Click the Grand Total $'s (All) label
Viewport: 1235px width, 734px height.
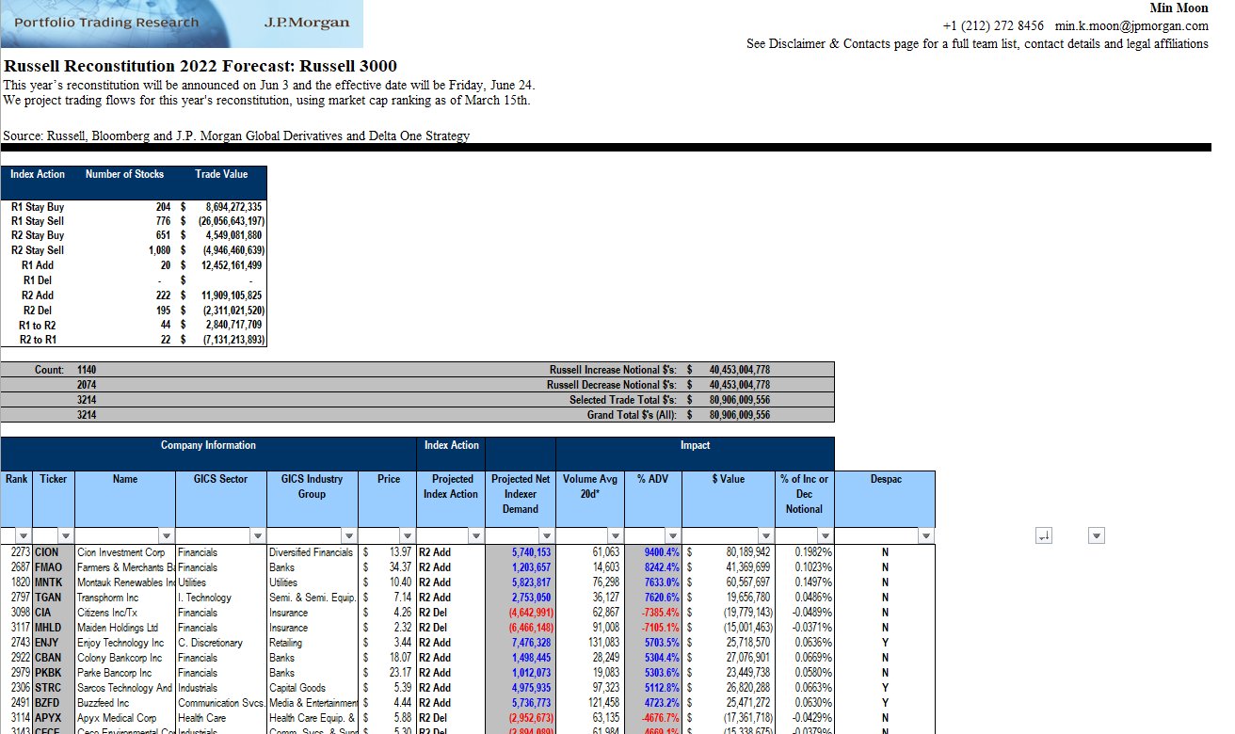point(632,415)
